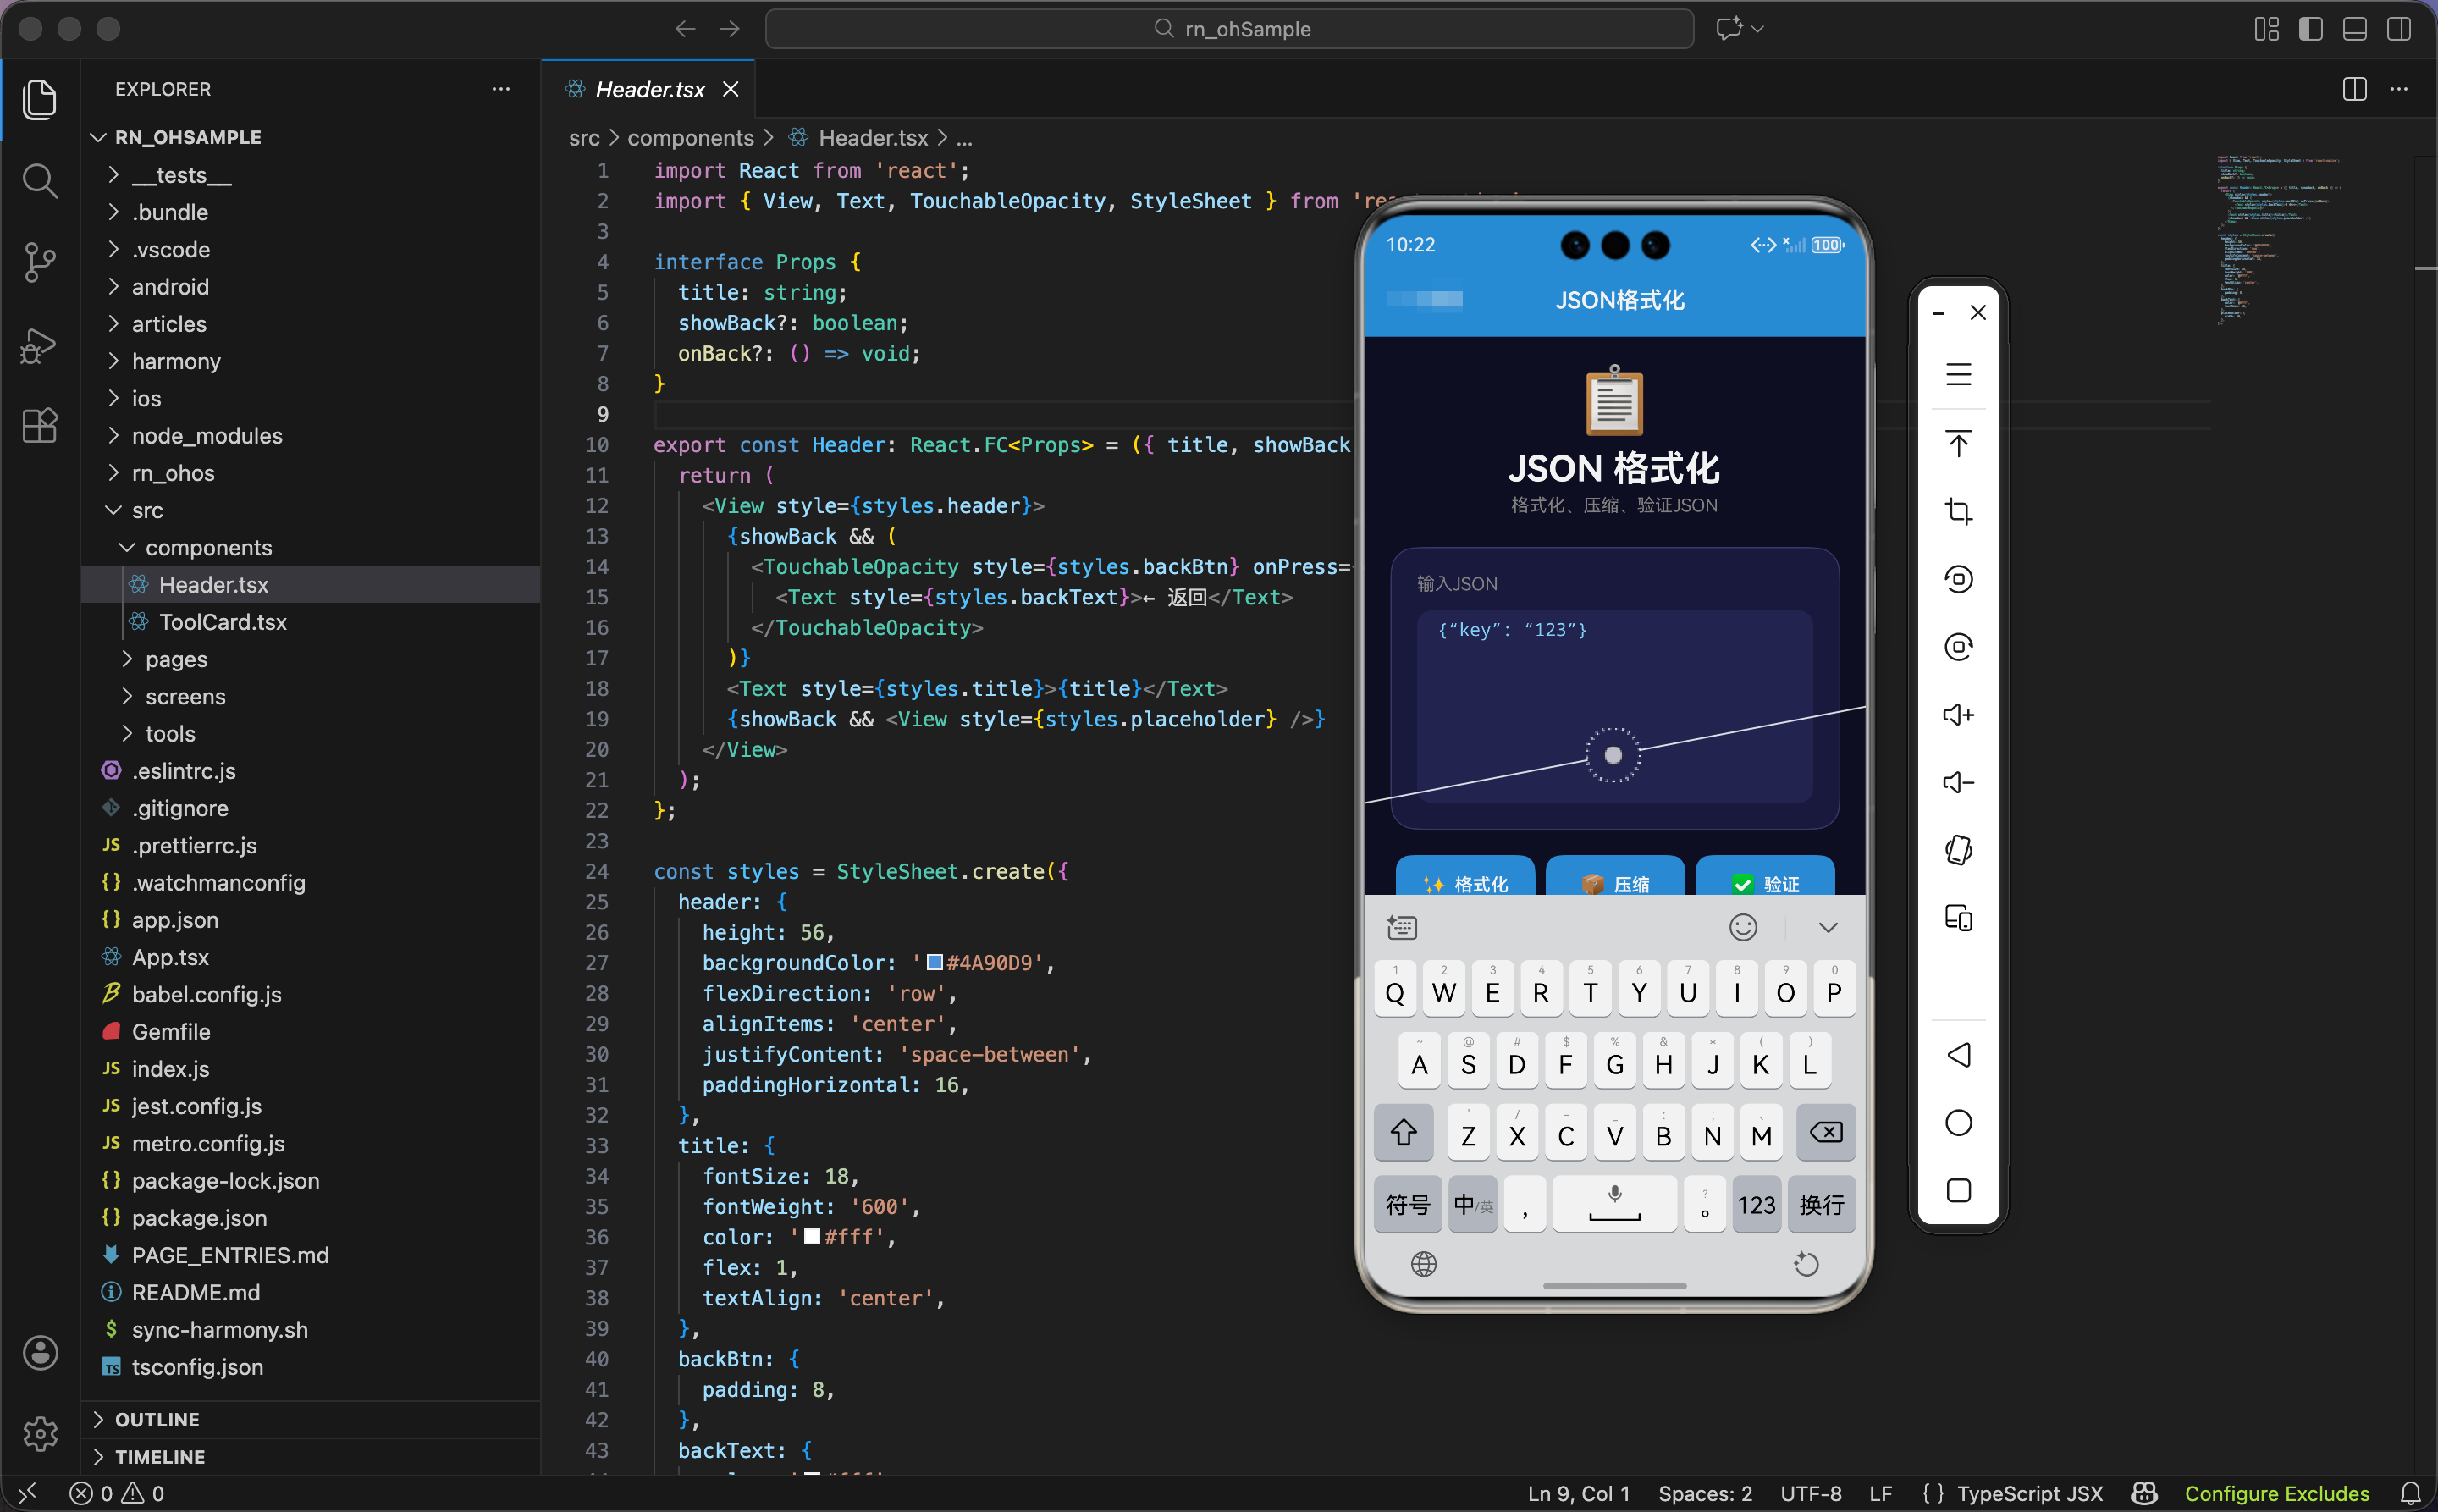Screen dimensions: 2438x1512
Task: Toggle the bottom panel visibility
Action: (x=2354, y=29)
